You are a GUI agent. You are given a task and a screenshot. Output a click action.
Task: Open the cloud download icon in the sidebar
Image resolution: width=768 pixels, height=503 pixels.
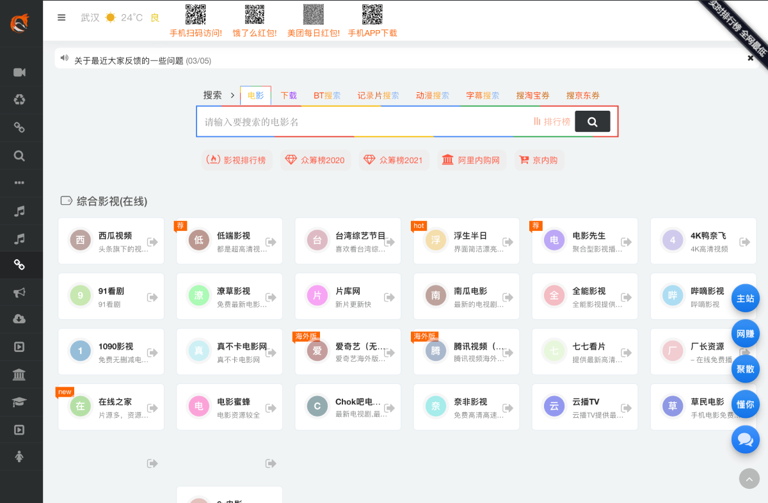point(19,319)
